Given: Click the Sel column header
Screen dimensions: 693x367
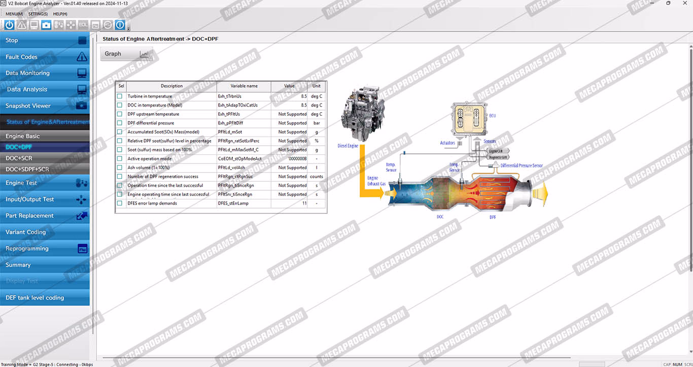Looking at the screenshot, I should 121,86.
